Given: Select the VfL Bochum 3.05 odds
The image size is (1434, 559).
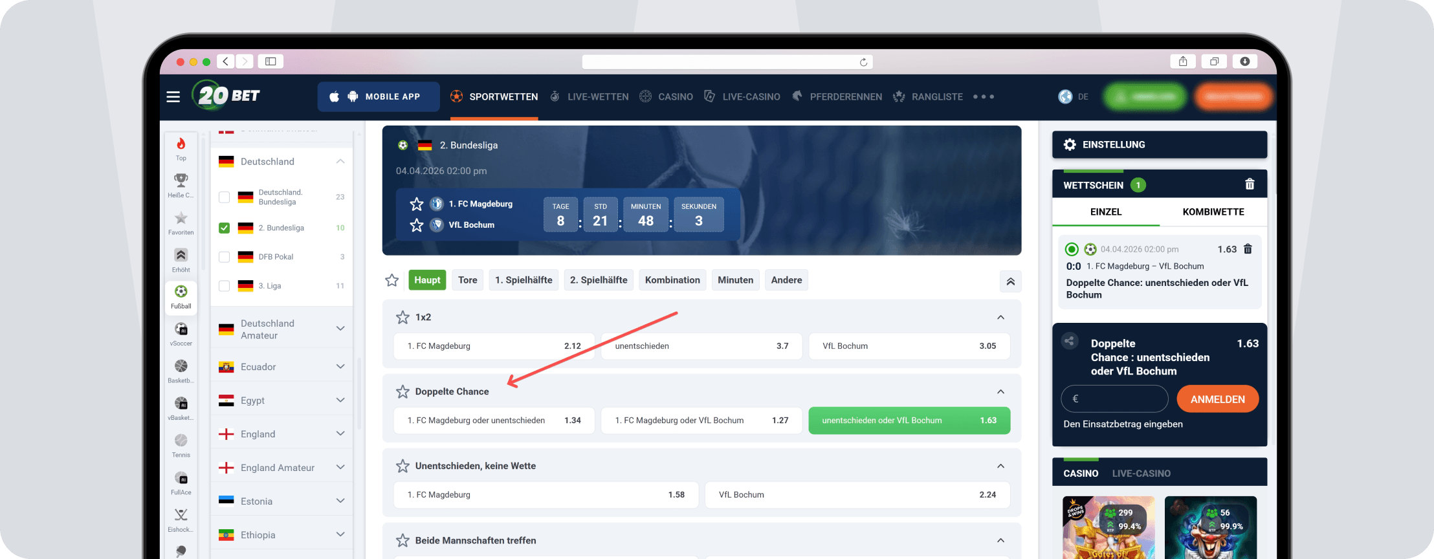Looking at the screenshot, I should pos(909,346).
